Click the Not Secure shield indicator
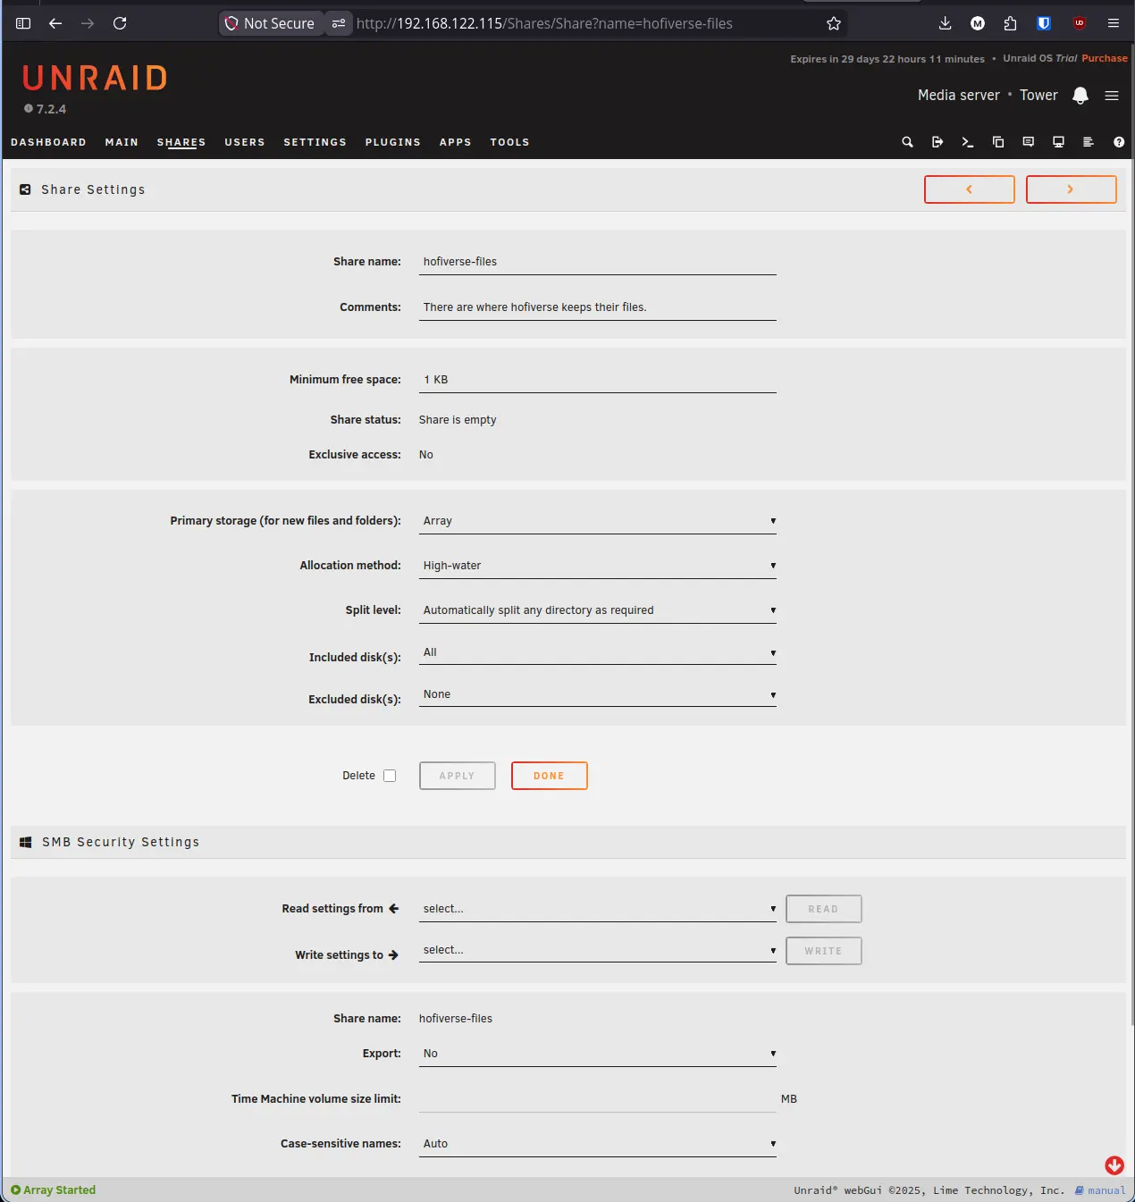This screenshot has height=1202, width=1135. [x=271, y=23]
